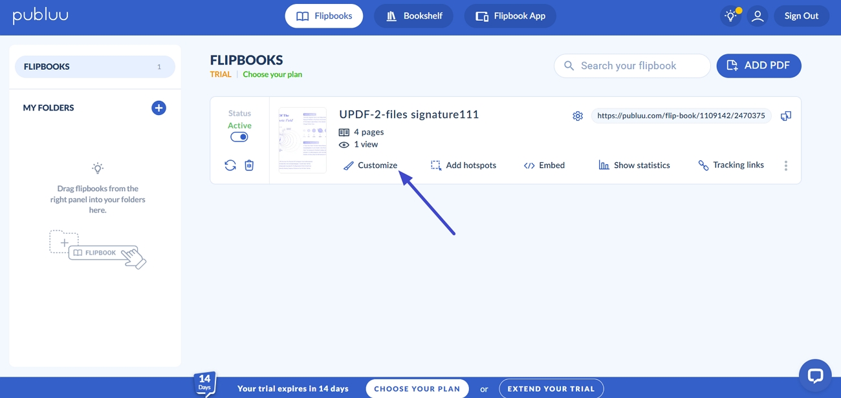The width and height of the screenshot is (841, 398).
Task: Expand the three-dot more options menu
Action: click(786, 166)
